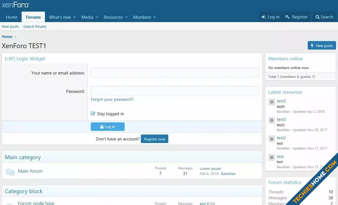The width and height of the screenshot is (338, 205).
Task: Open the Members nav item
Action: pos(142,17)
